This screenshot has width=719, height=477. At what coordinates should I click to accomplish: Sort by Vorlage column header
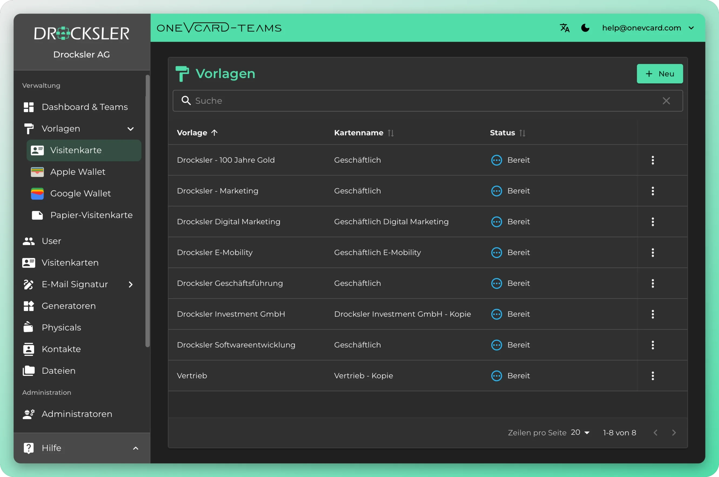click(197, 133)
